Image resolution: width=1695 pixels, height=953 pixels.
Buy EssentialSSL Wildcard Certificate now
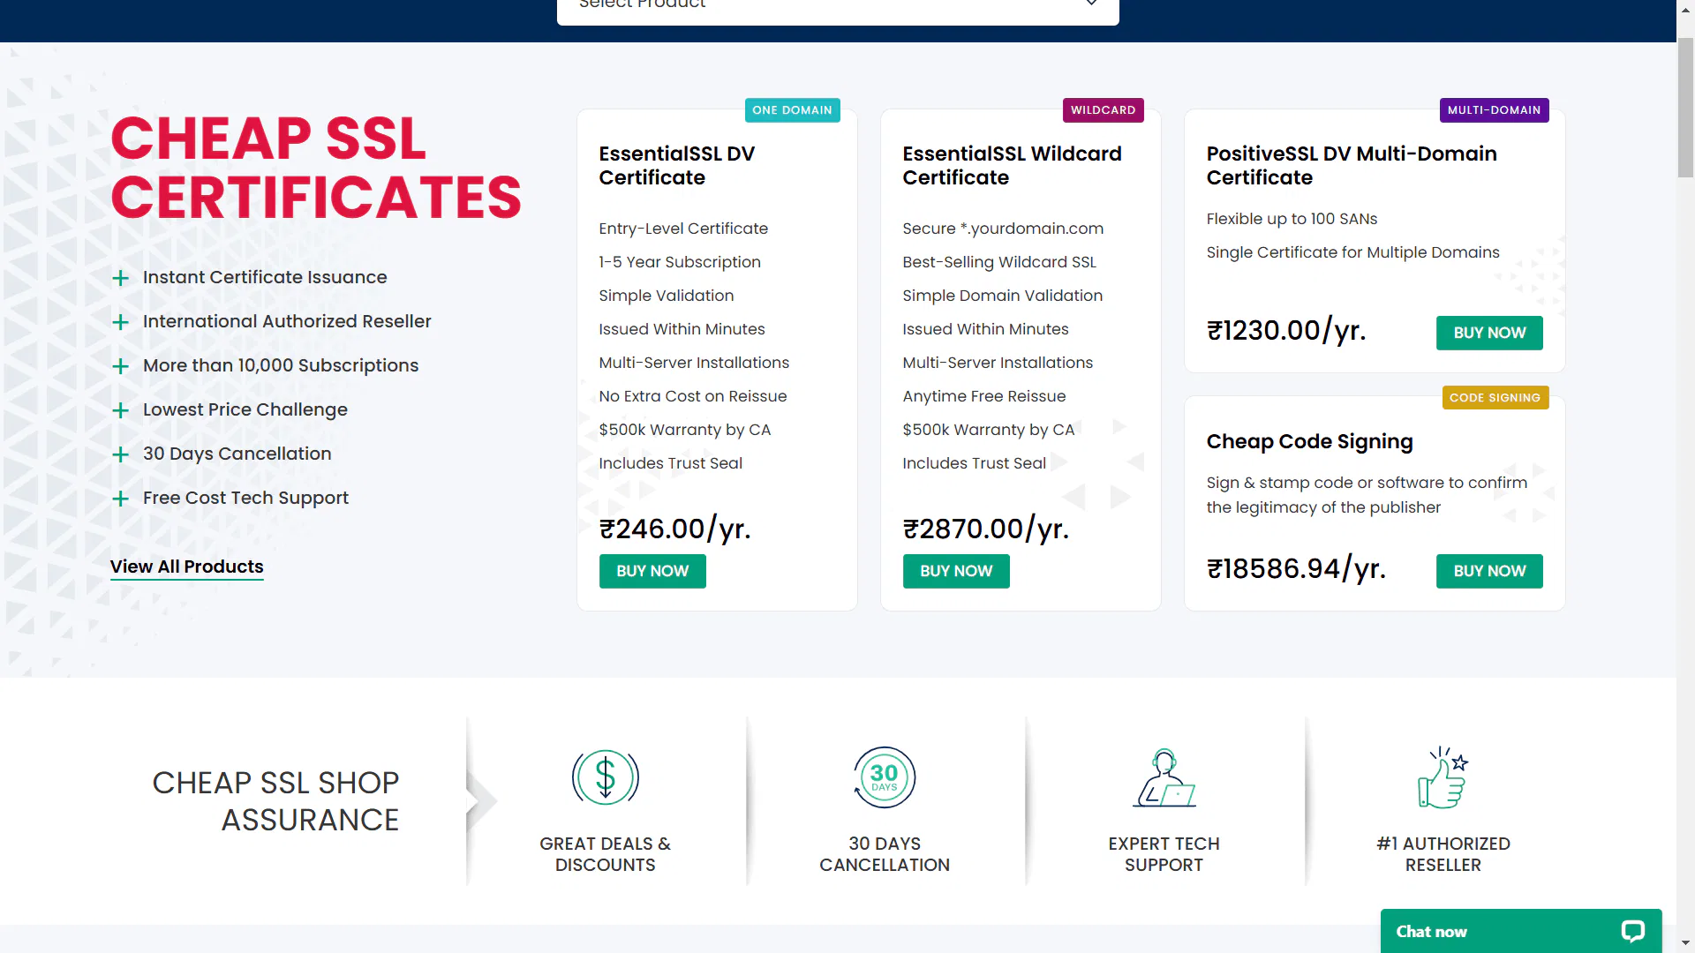pyautogui.click(x=956, y=571)
